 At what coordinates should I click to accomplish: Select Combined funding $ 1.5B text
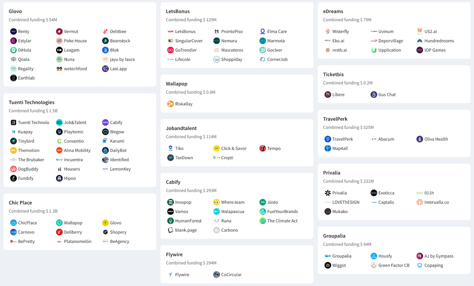click(33, 111)
